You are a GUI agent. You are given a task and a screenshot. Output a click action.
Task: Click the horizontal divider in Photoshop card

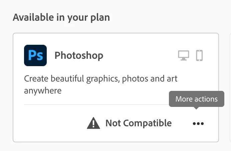coord(96,105)
